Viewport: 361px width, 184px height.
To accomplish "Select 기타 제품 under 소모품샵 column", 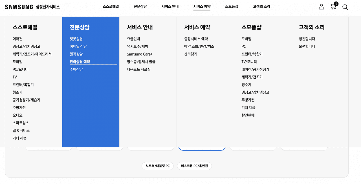I will (248, 107).
